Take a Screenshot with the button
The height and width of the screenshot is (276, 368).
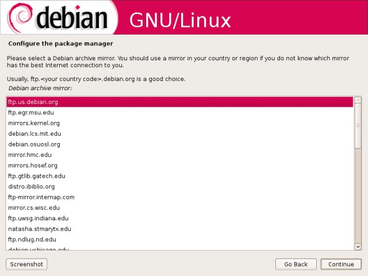pos(26,264)
